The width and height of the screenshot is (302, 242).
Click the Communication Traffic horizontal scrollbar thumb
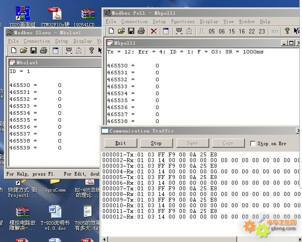coord(172,239)
